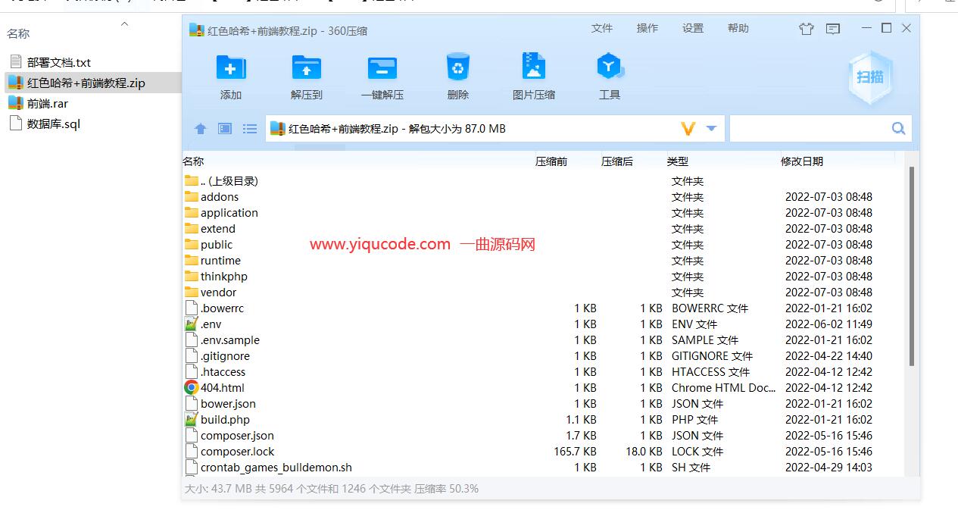
Task: Select the .gitignore file row
Action: tap(544, 356)
